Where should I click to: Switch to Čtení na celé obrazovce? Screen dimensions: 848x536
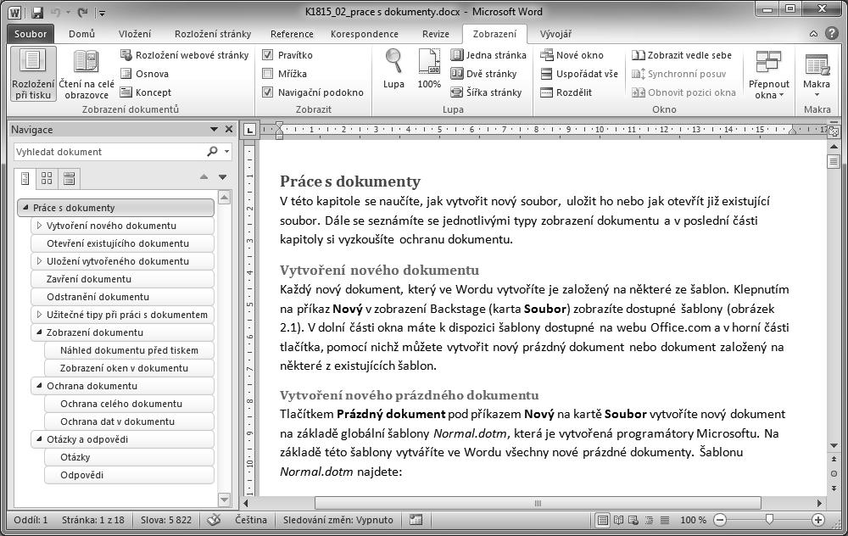click(x=86, y=74)
